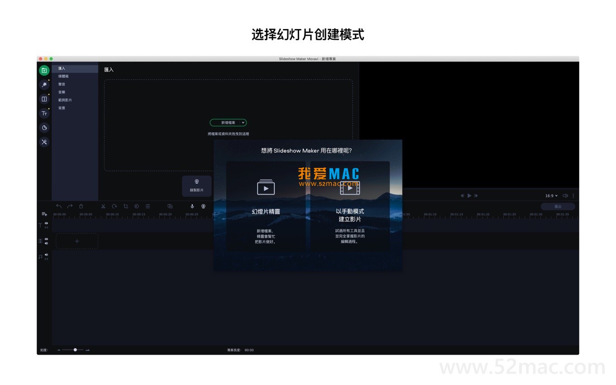Click the preview volume speaker icon
The width and height of the screenshot is (616, 385).
tap(565, 196)
